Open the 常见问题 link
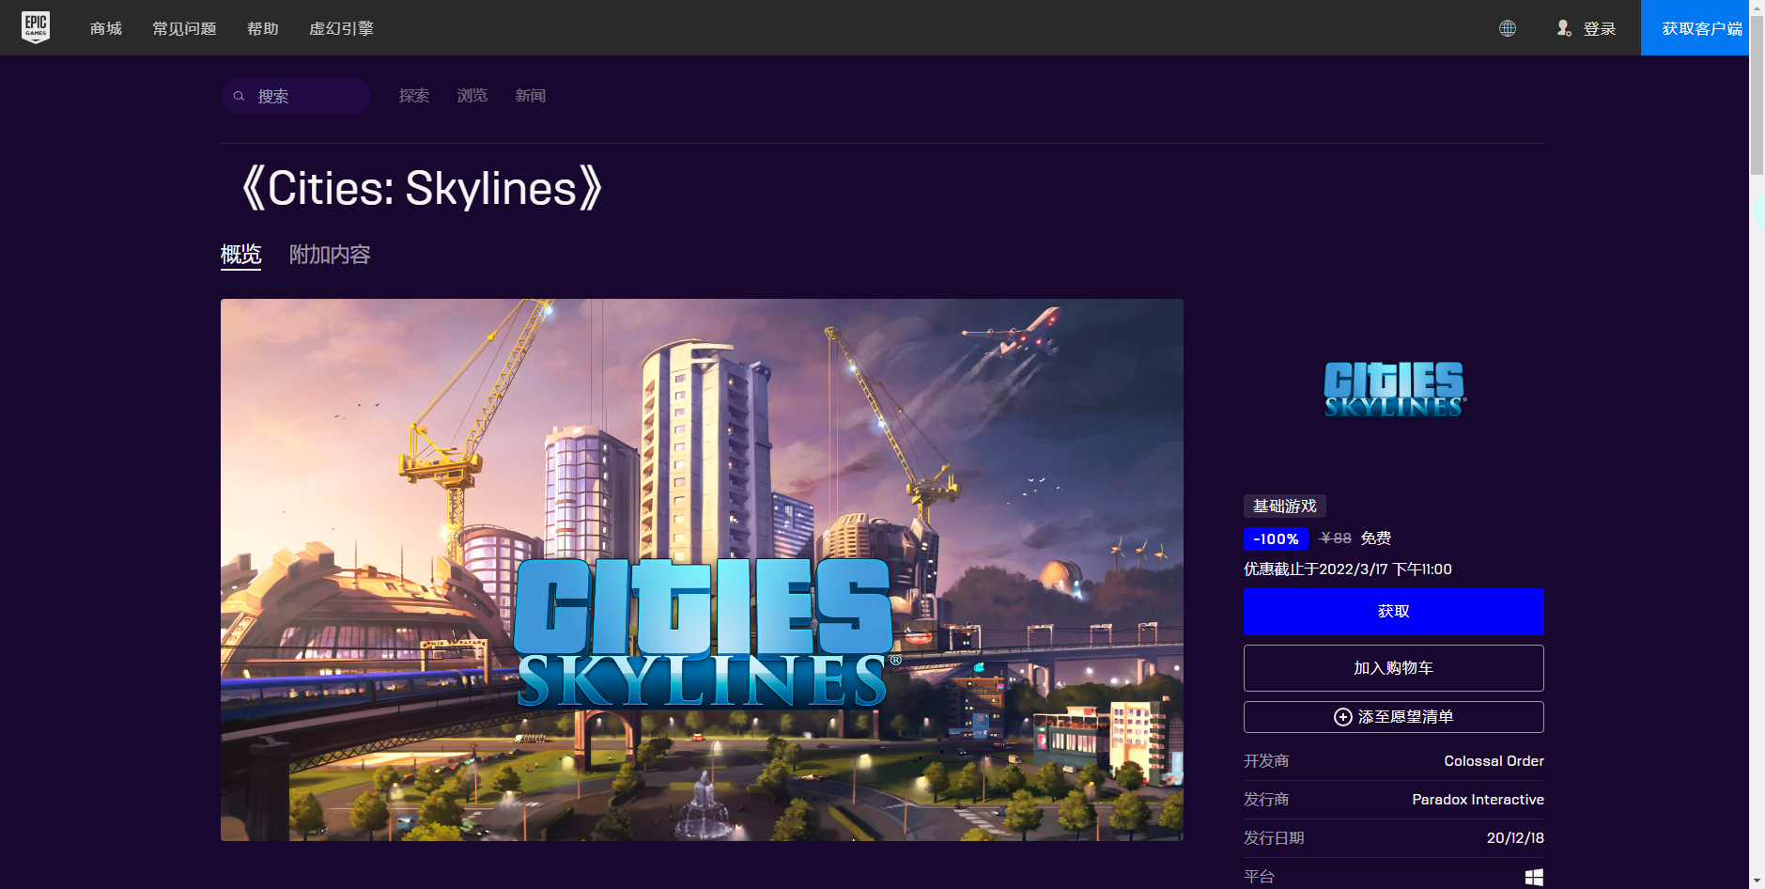The height and width of the screenshot is (889, 1765). [183, 28]
